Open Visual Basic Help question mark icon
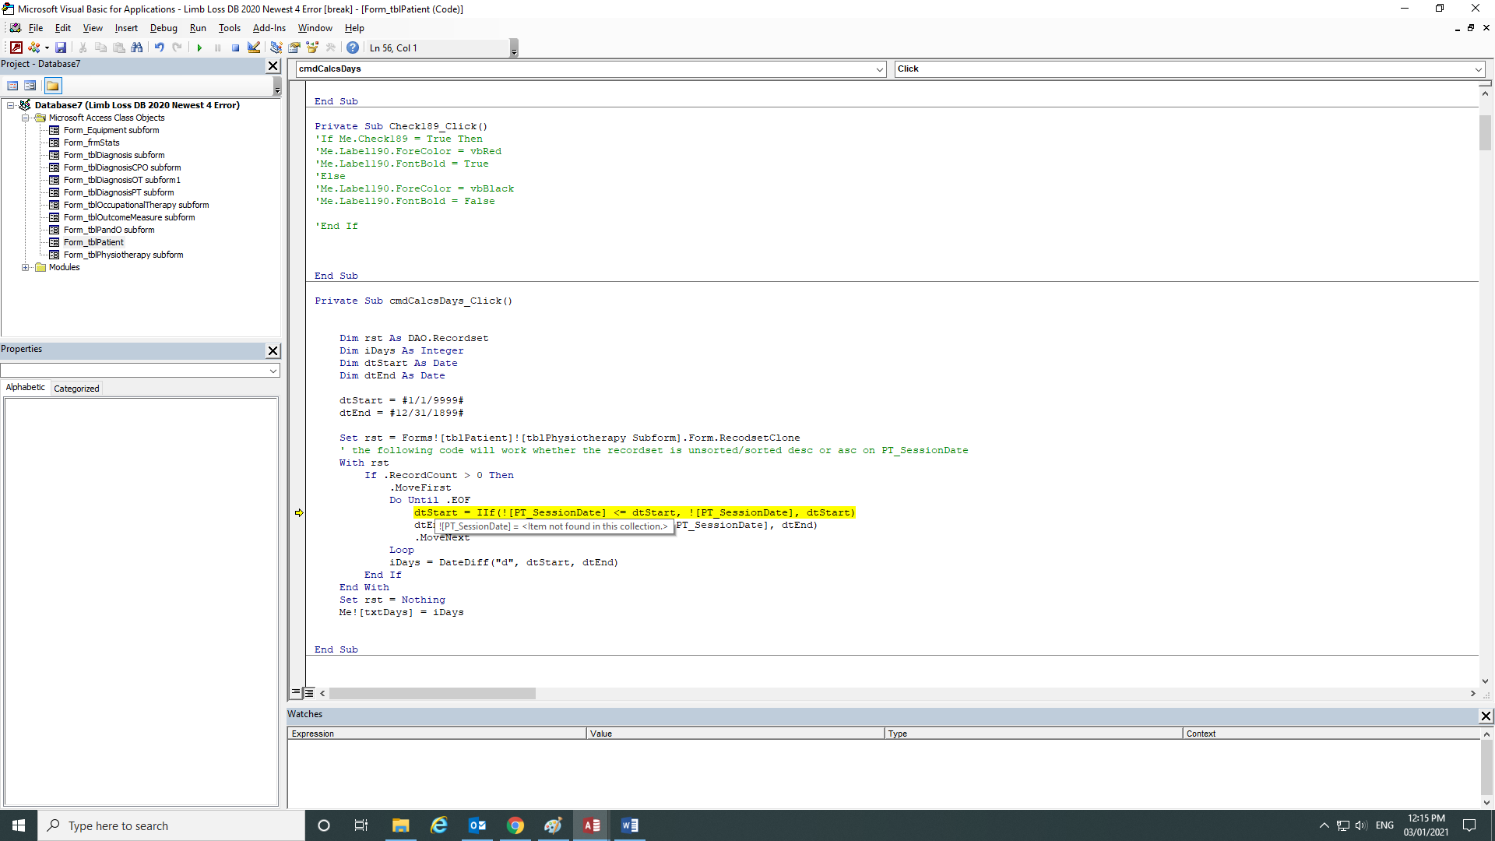 pos(353,48)
